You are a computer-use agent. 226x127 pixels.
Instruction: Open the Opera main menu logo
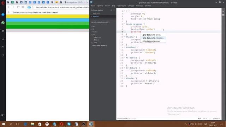tap(3, 3)
